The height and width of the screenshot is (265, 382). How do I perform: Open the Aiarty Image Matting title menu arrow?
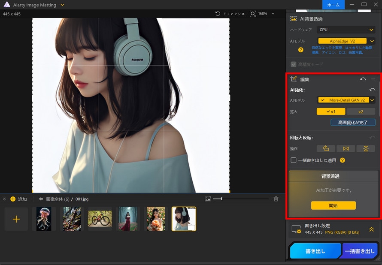[62, 5]
